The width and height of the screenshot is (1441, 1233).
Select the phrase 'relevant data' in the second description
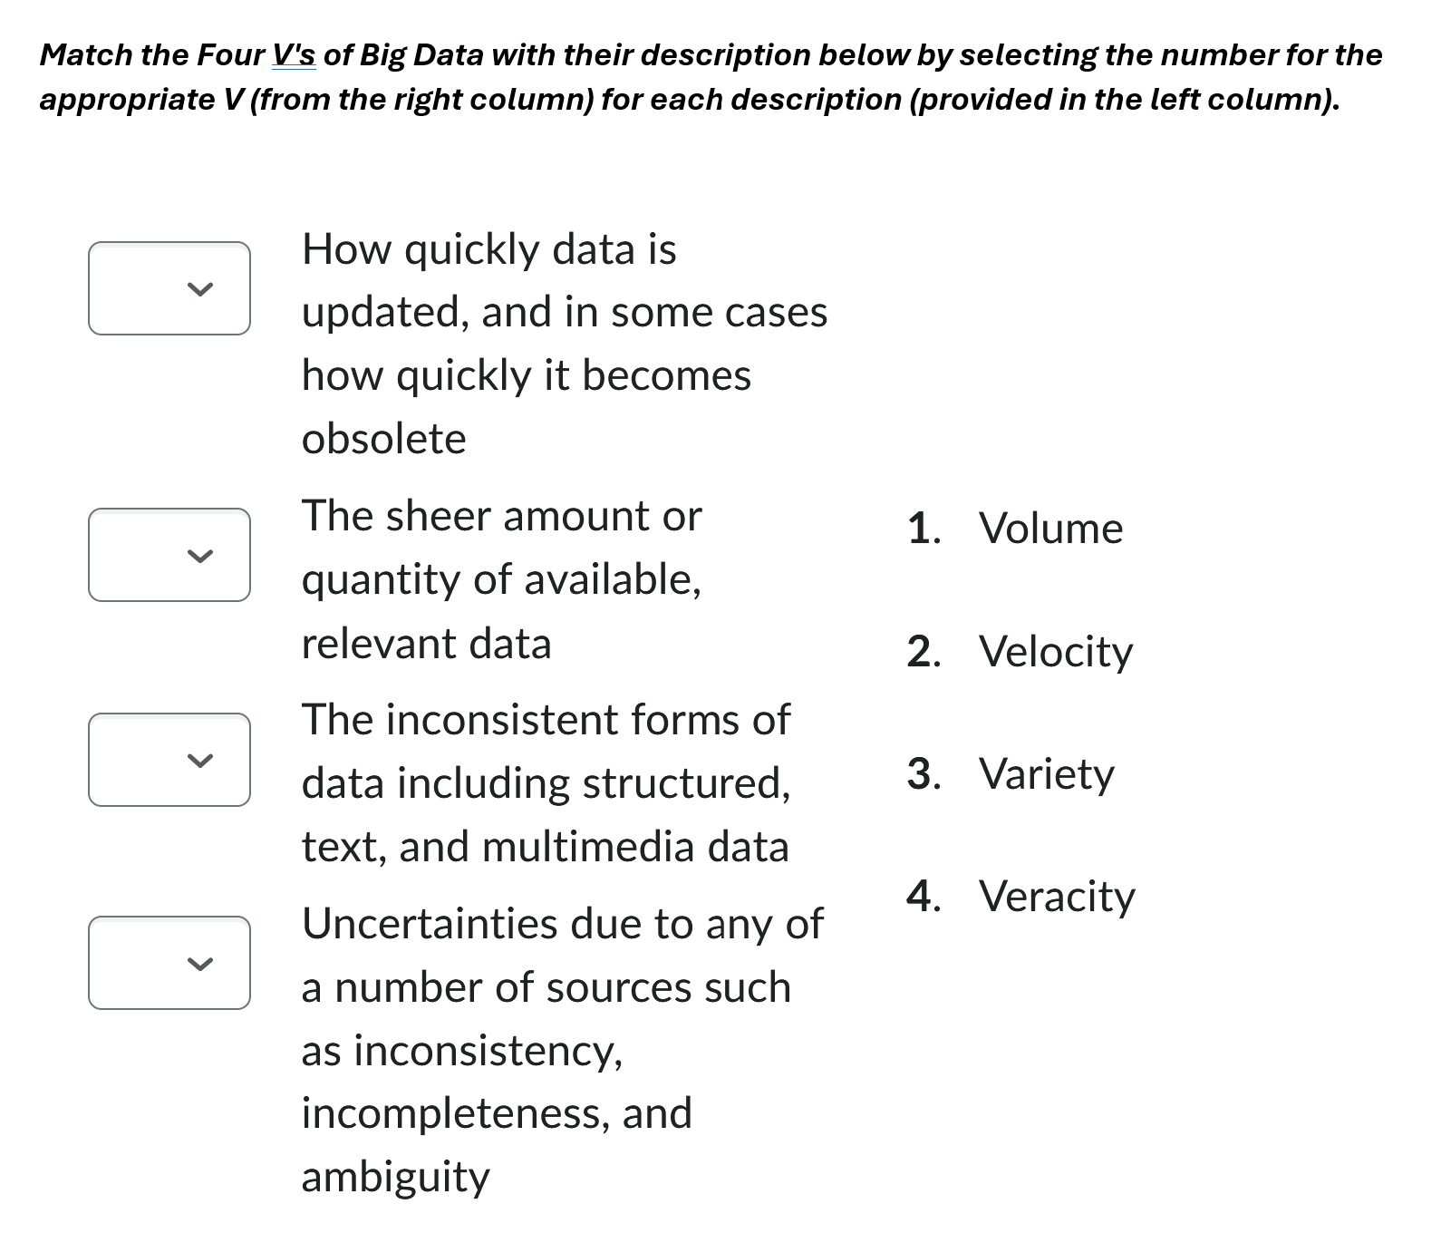[x=426, y=643]
